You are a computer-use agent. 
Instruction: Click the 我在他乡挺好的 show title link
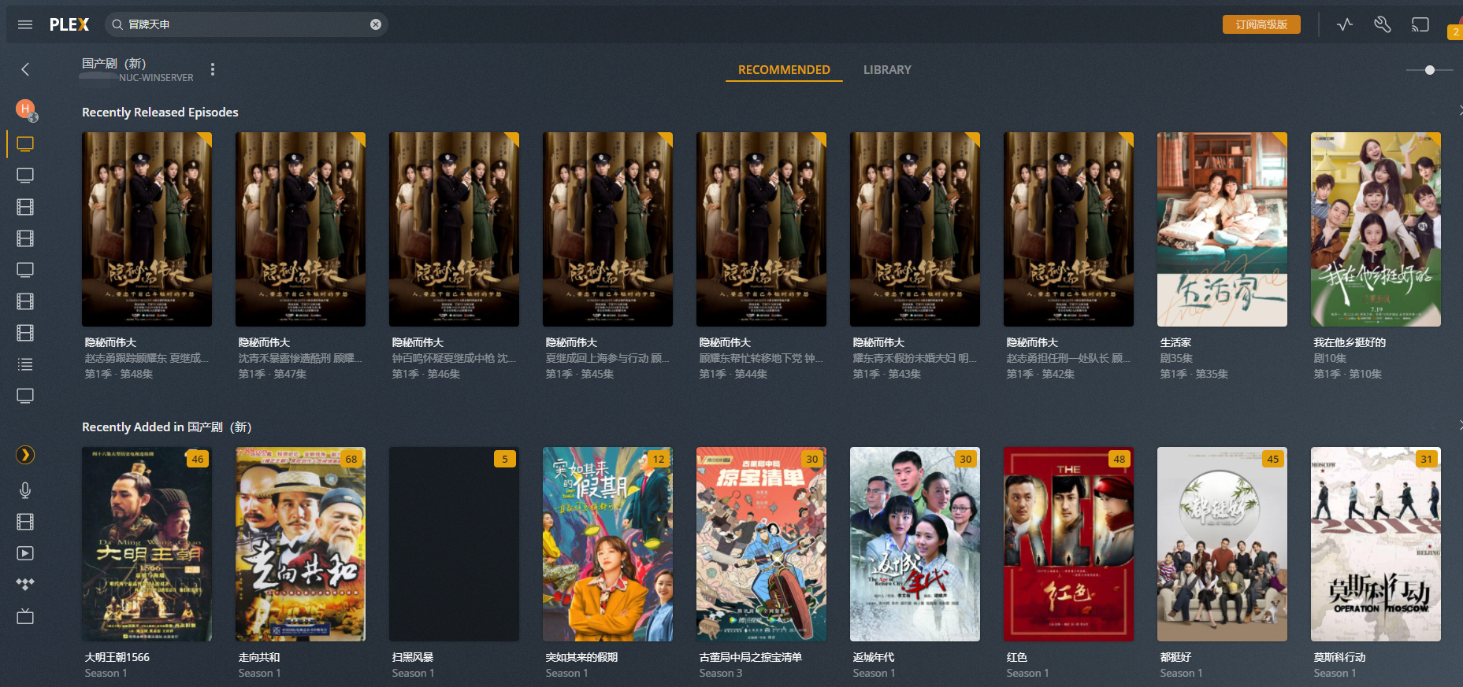point(1350,342)
